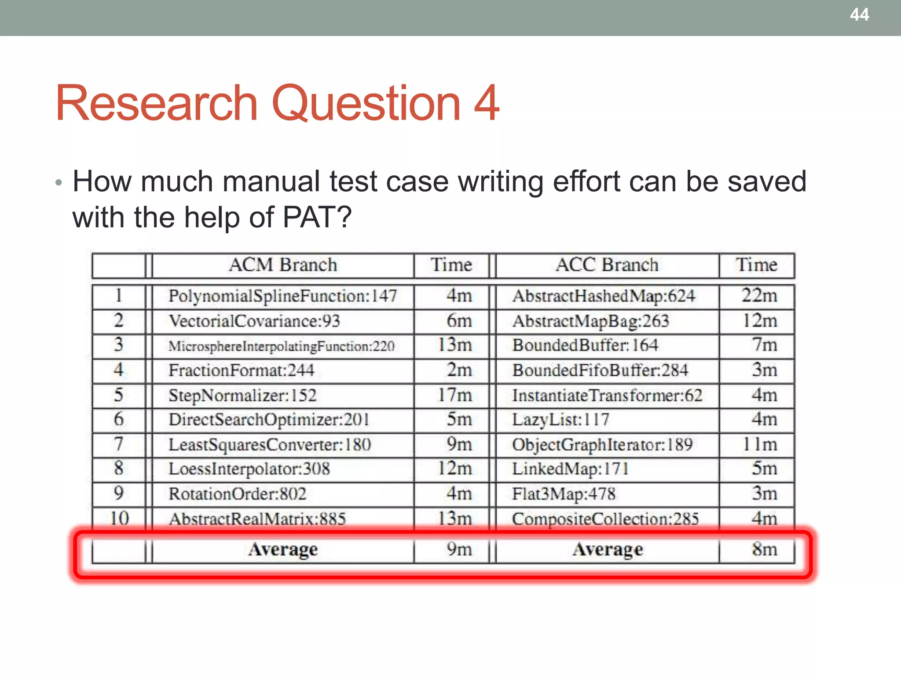901x675 pixels.
Task: Select the LinkedMap:171 entry
Action: [570, 469]
